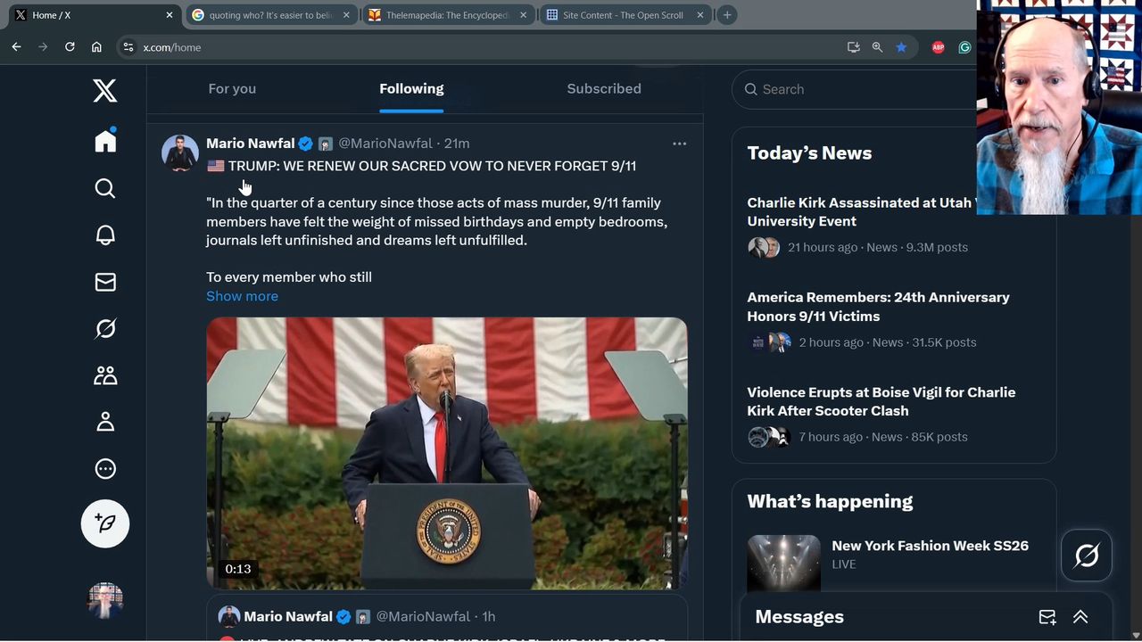The width and height of the screenshot is (1142, 642).
Task: Play the Trump speech video
Action: [x=447, y=453]
